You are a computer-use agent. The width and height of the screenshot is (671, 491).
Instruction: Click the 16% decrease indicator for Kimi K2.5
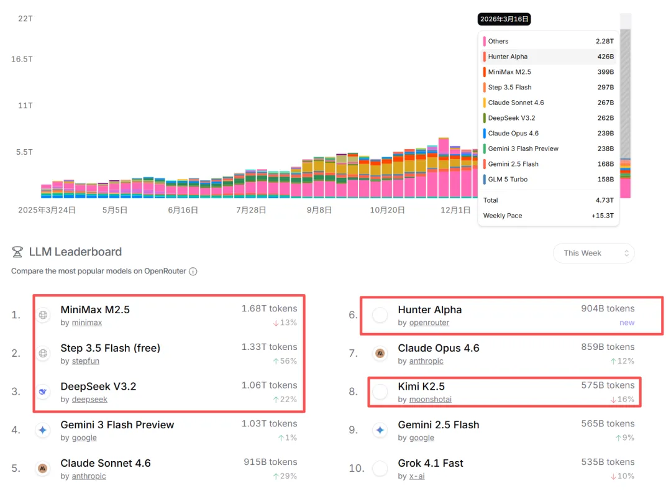coord(622,400)
